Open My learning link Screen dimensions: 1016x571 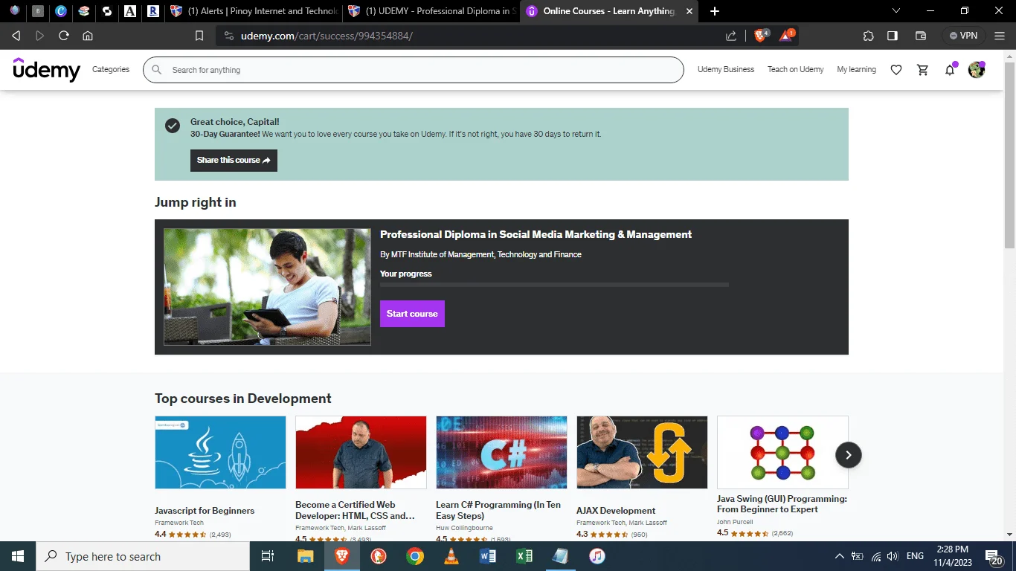tap(856, 70)
